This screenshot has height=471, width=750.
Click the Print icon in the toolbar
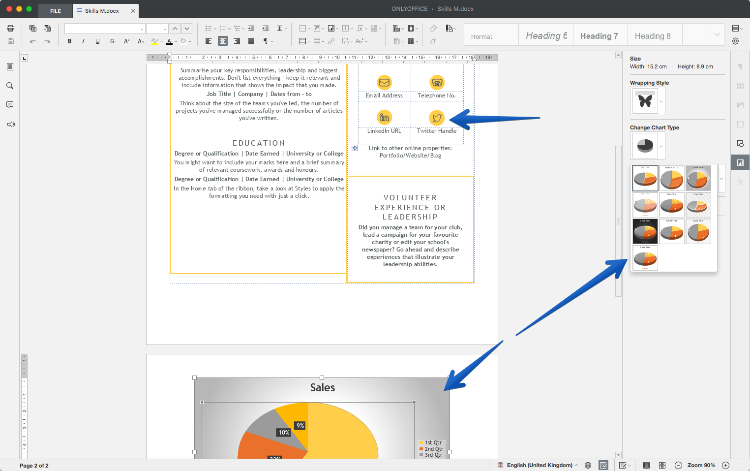(10, 29)
